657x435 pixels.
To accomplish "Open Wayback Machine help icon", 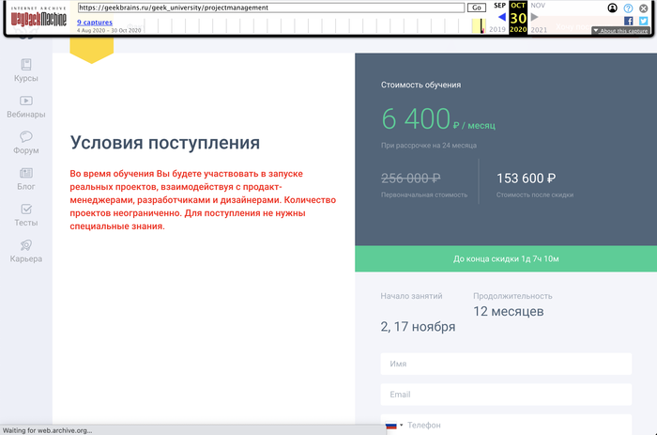I will point(628,8).
